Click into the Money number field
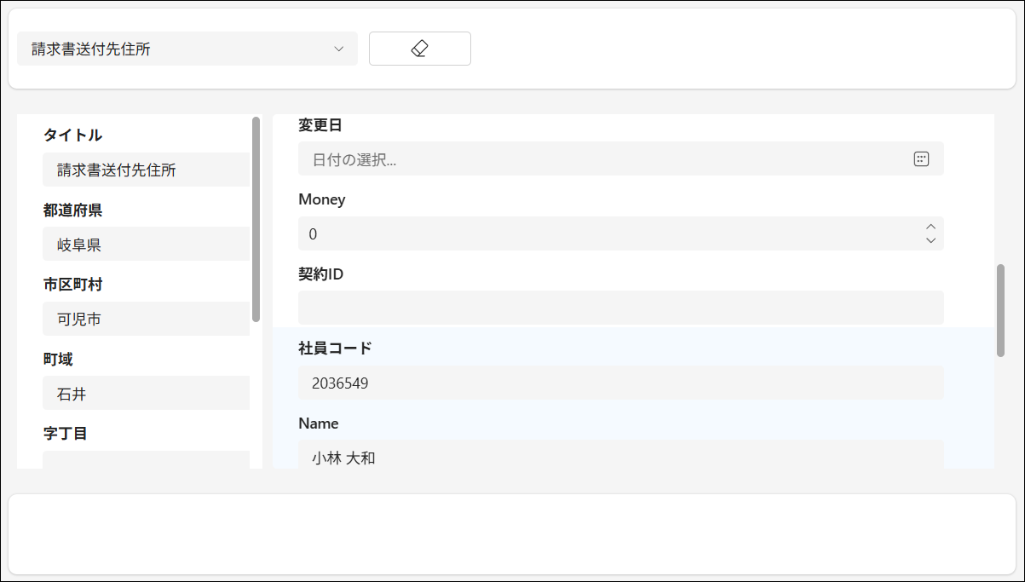 tap(596, 233)
